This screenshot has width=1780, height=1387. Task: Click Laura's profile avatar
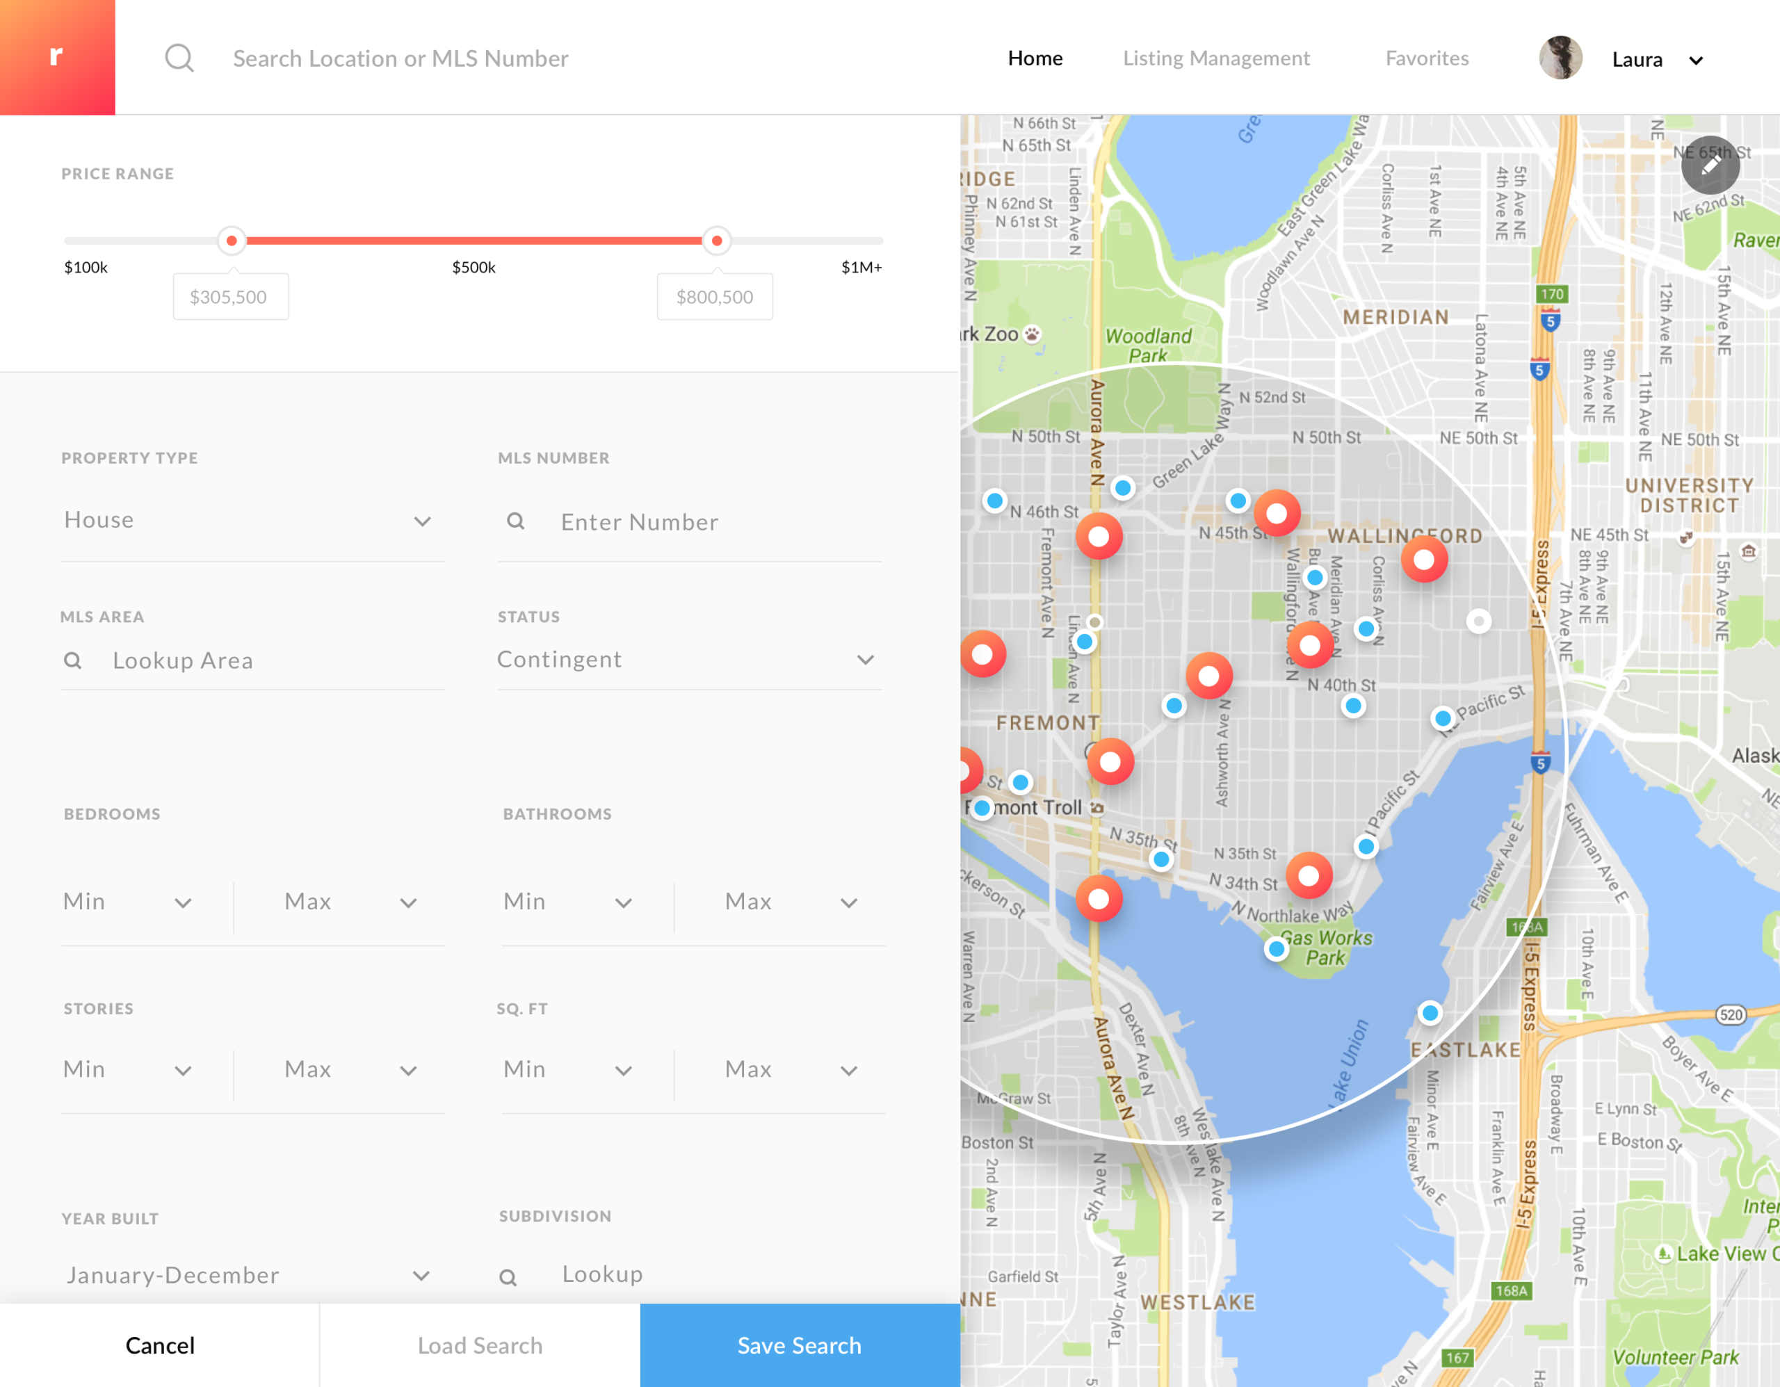pos(1560,58)
